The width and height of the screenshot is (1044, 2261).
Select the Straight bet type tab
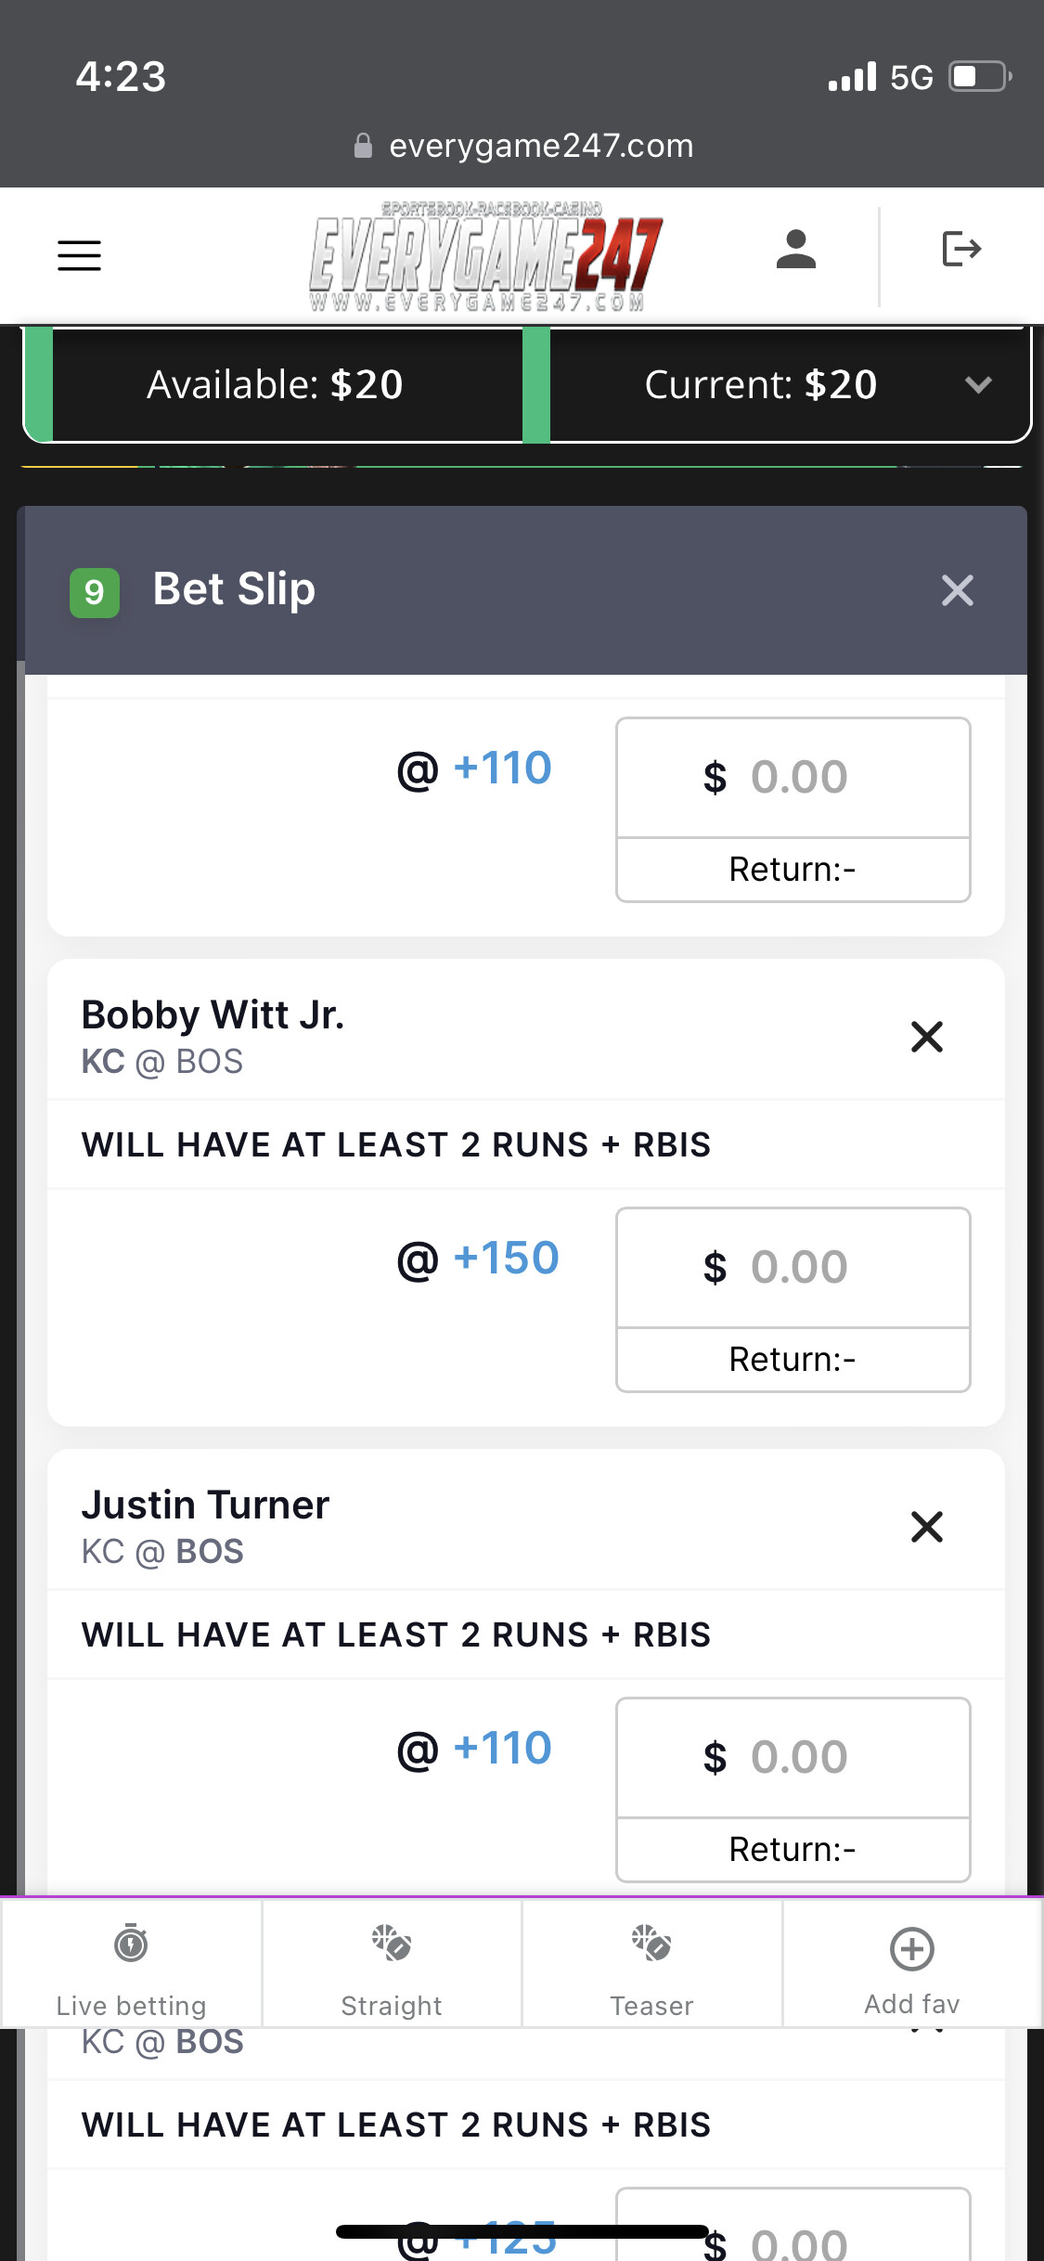click(x=392, y=1963)
